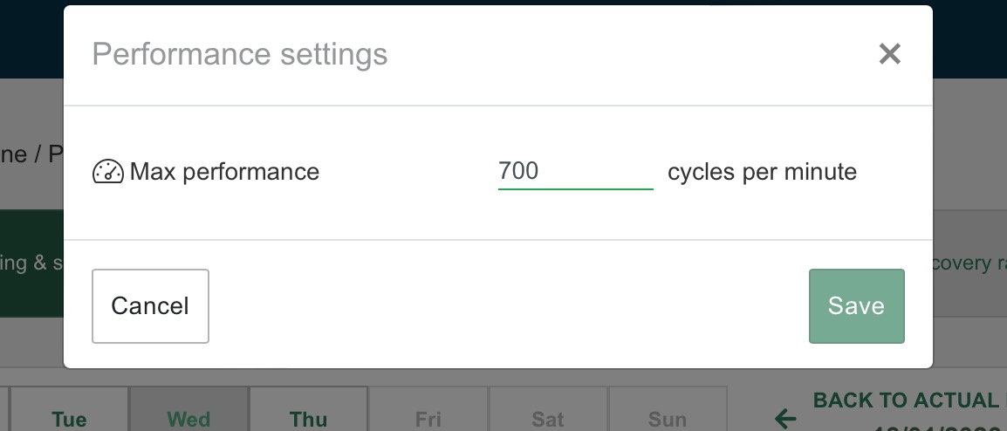This screenshot has height=431, width=1007.
Task: Click the speedometer icon beside Max performance
Action: pyautogui.click(x=108, y=172)
